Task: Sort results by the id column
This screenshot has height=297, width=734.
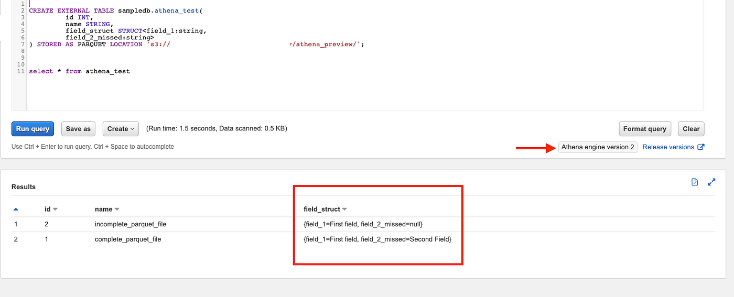Action: click(51, 210)
